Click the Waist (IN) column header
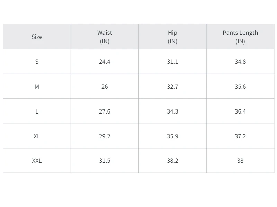This screenshot has height=207, width=277. tap(105, 37)
